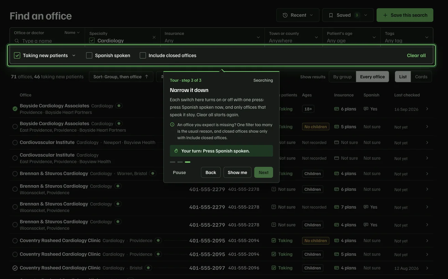Check the Spanish spoken checkbox
Screen dimensions: 448x279
coord(89,55)
